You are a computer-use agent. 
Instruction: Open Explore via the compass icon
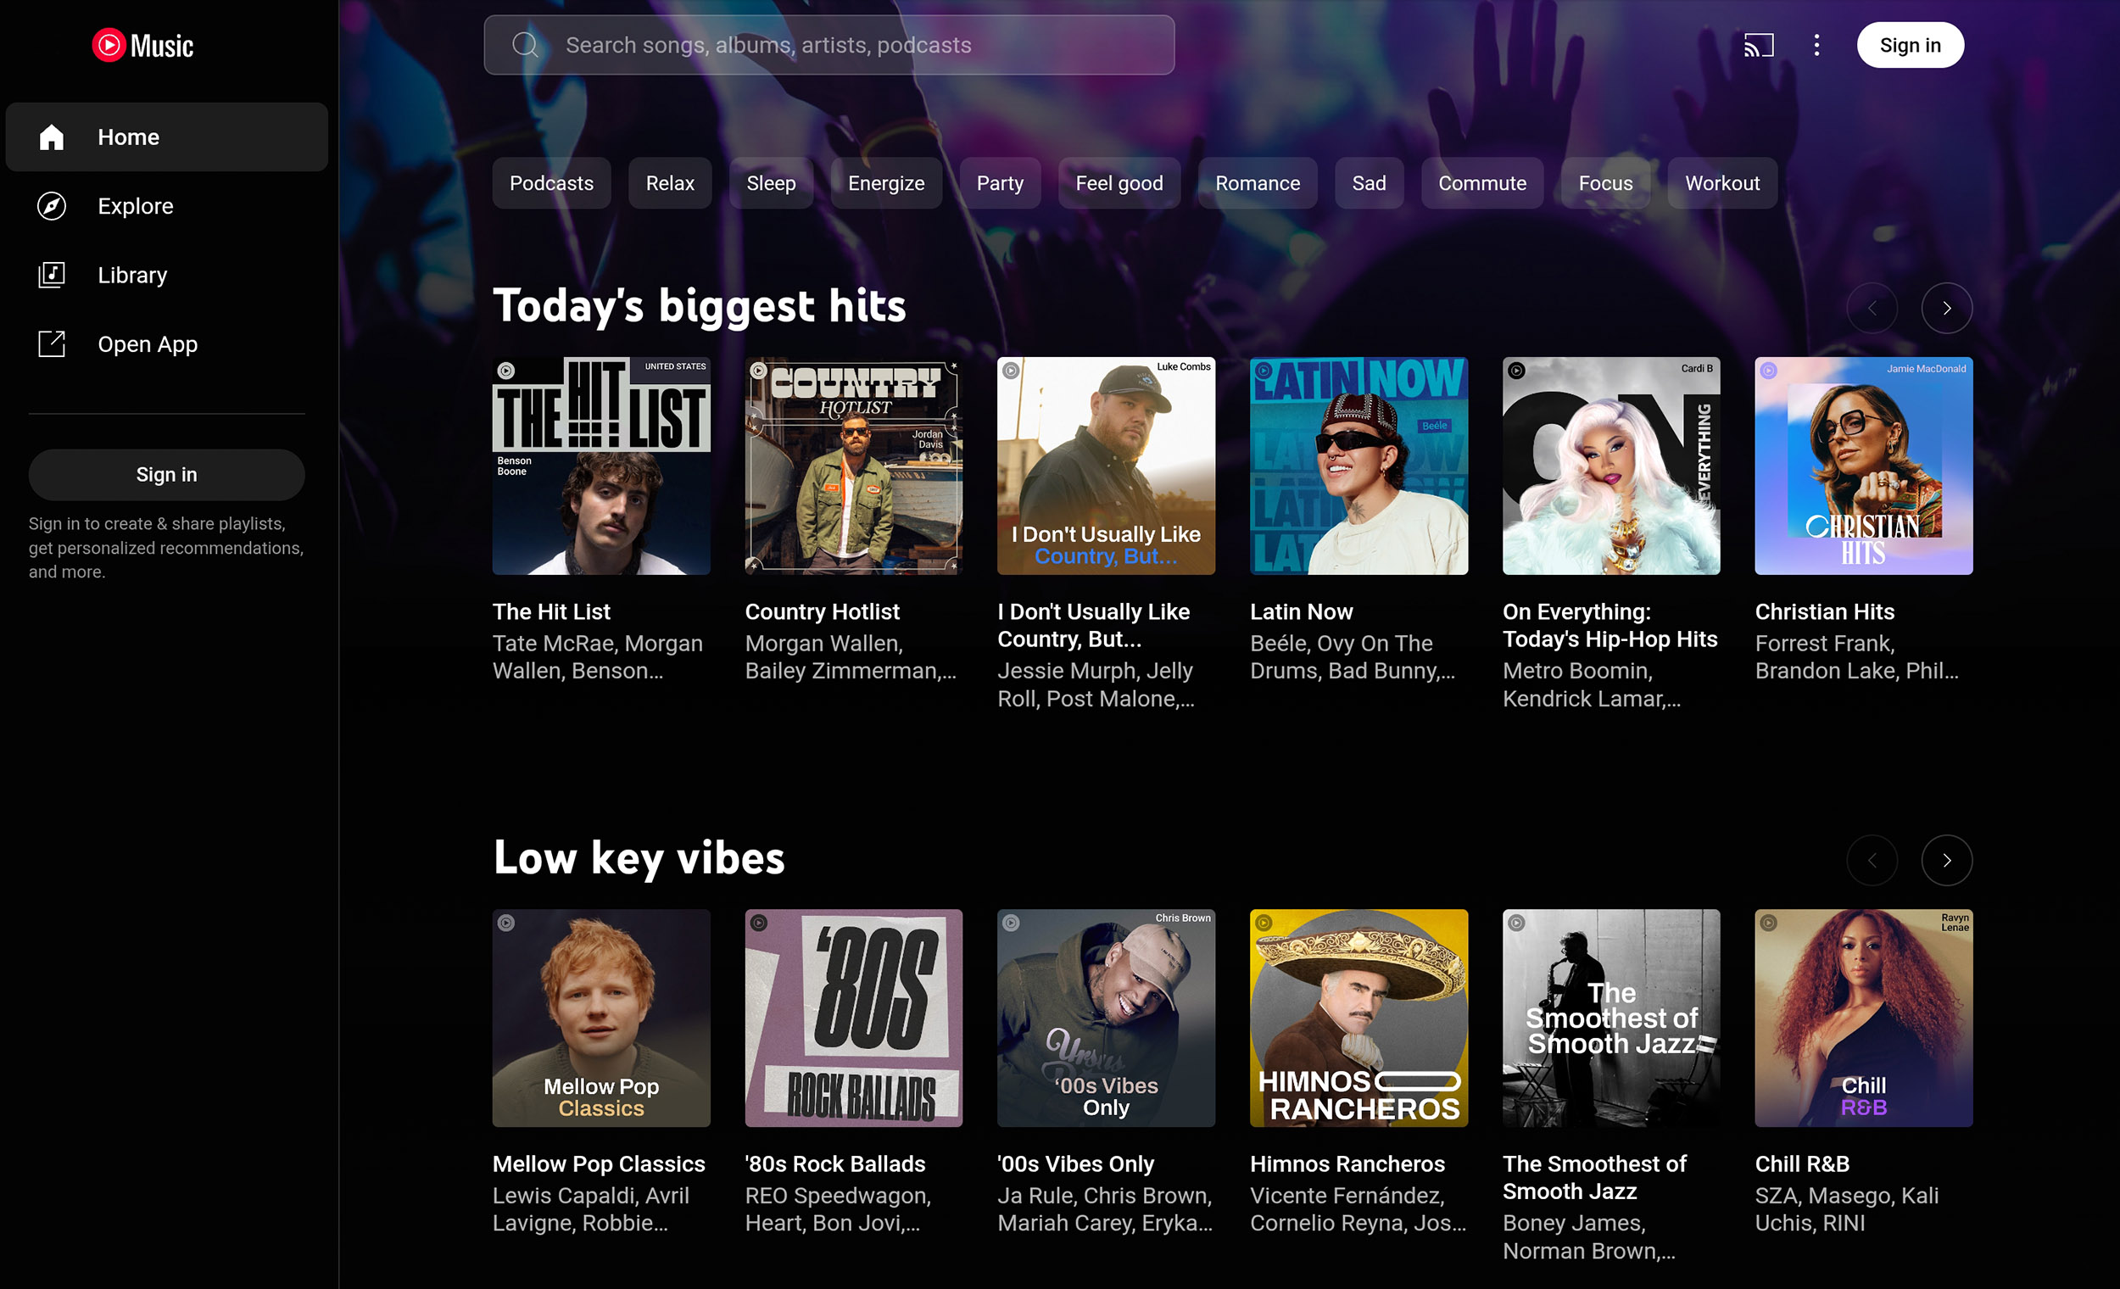[x=52, y=206]
